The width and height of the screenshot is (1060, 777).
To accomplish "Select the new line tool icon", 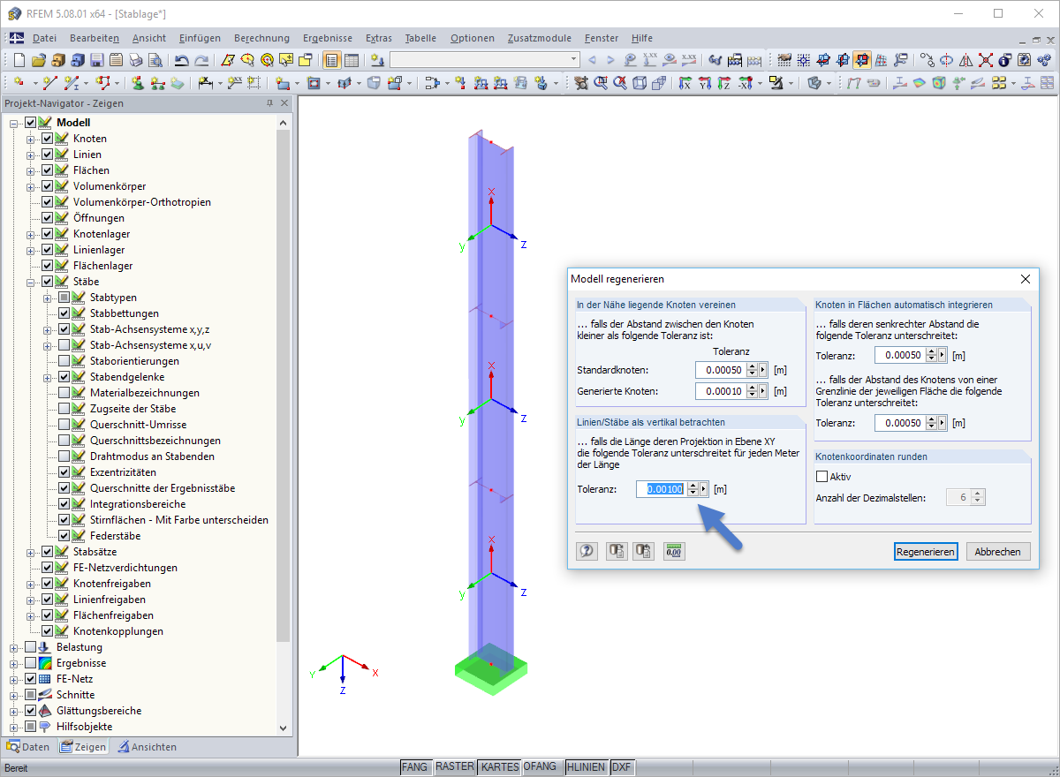I will click(x=49, y=83).
